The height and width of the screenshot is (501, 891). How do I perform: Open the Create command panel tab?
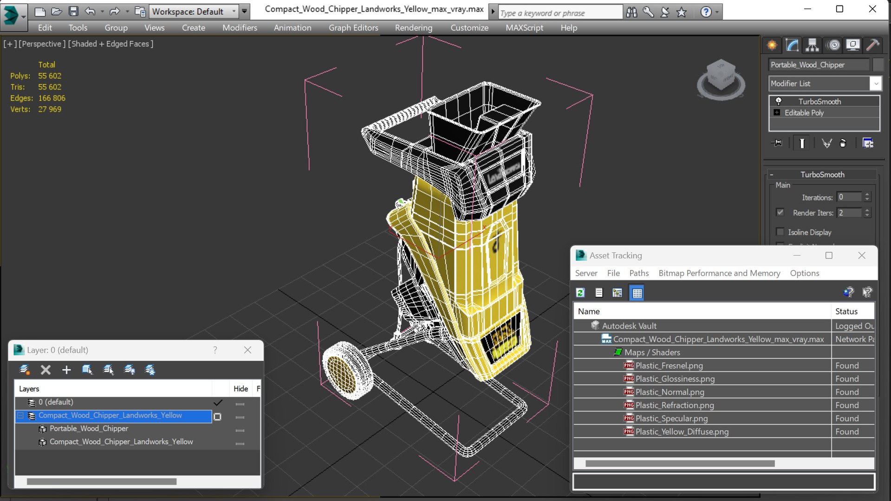coord(772,45)
